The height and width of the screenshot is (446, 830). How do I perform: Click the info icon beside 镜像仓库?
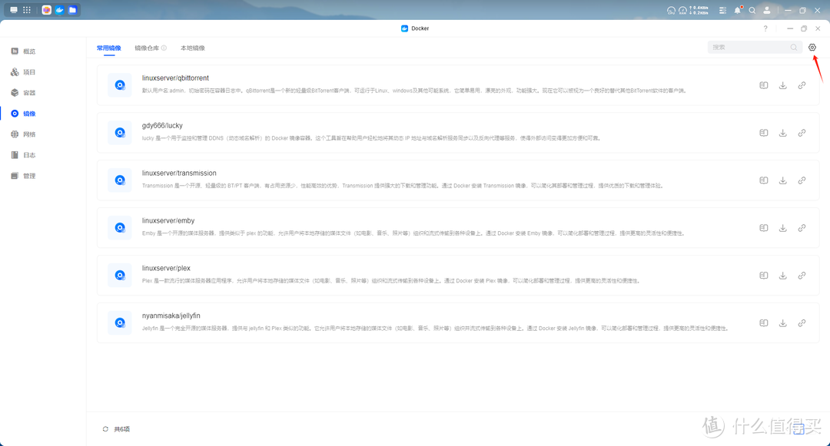click(164, 48)
